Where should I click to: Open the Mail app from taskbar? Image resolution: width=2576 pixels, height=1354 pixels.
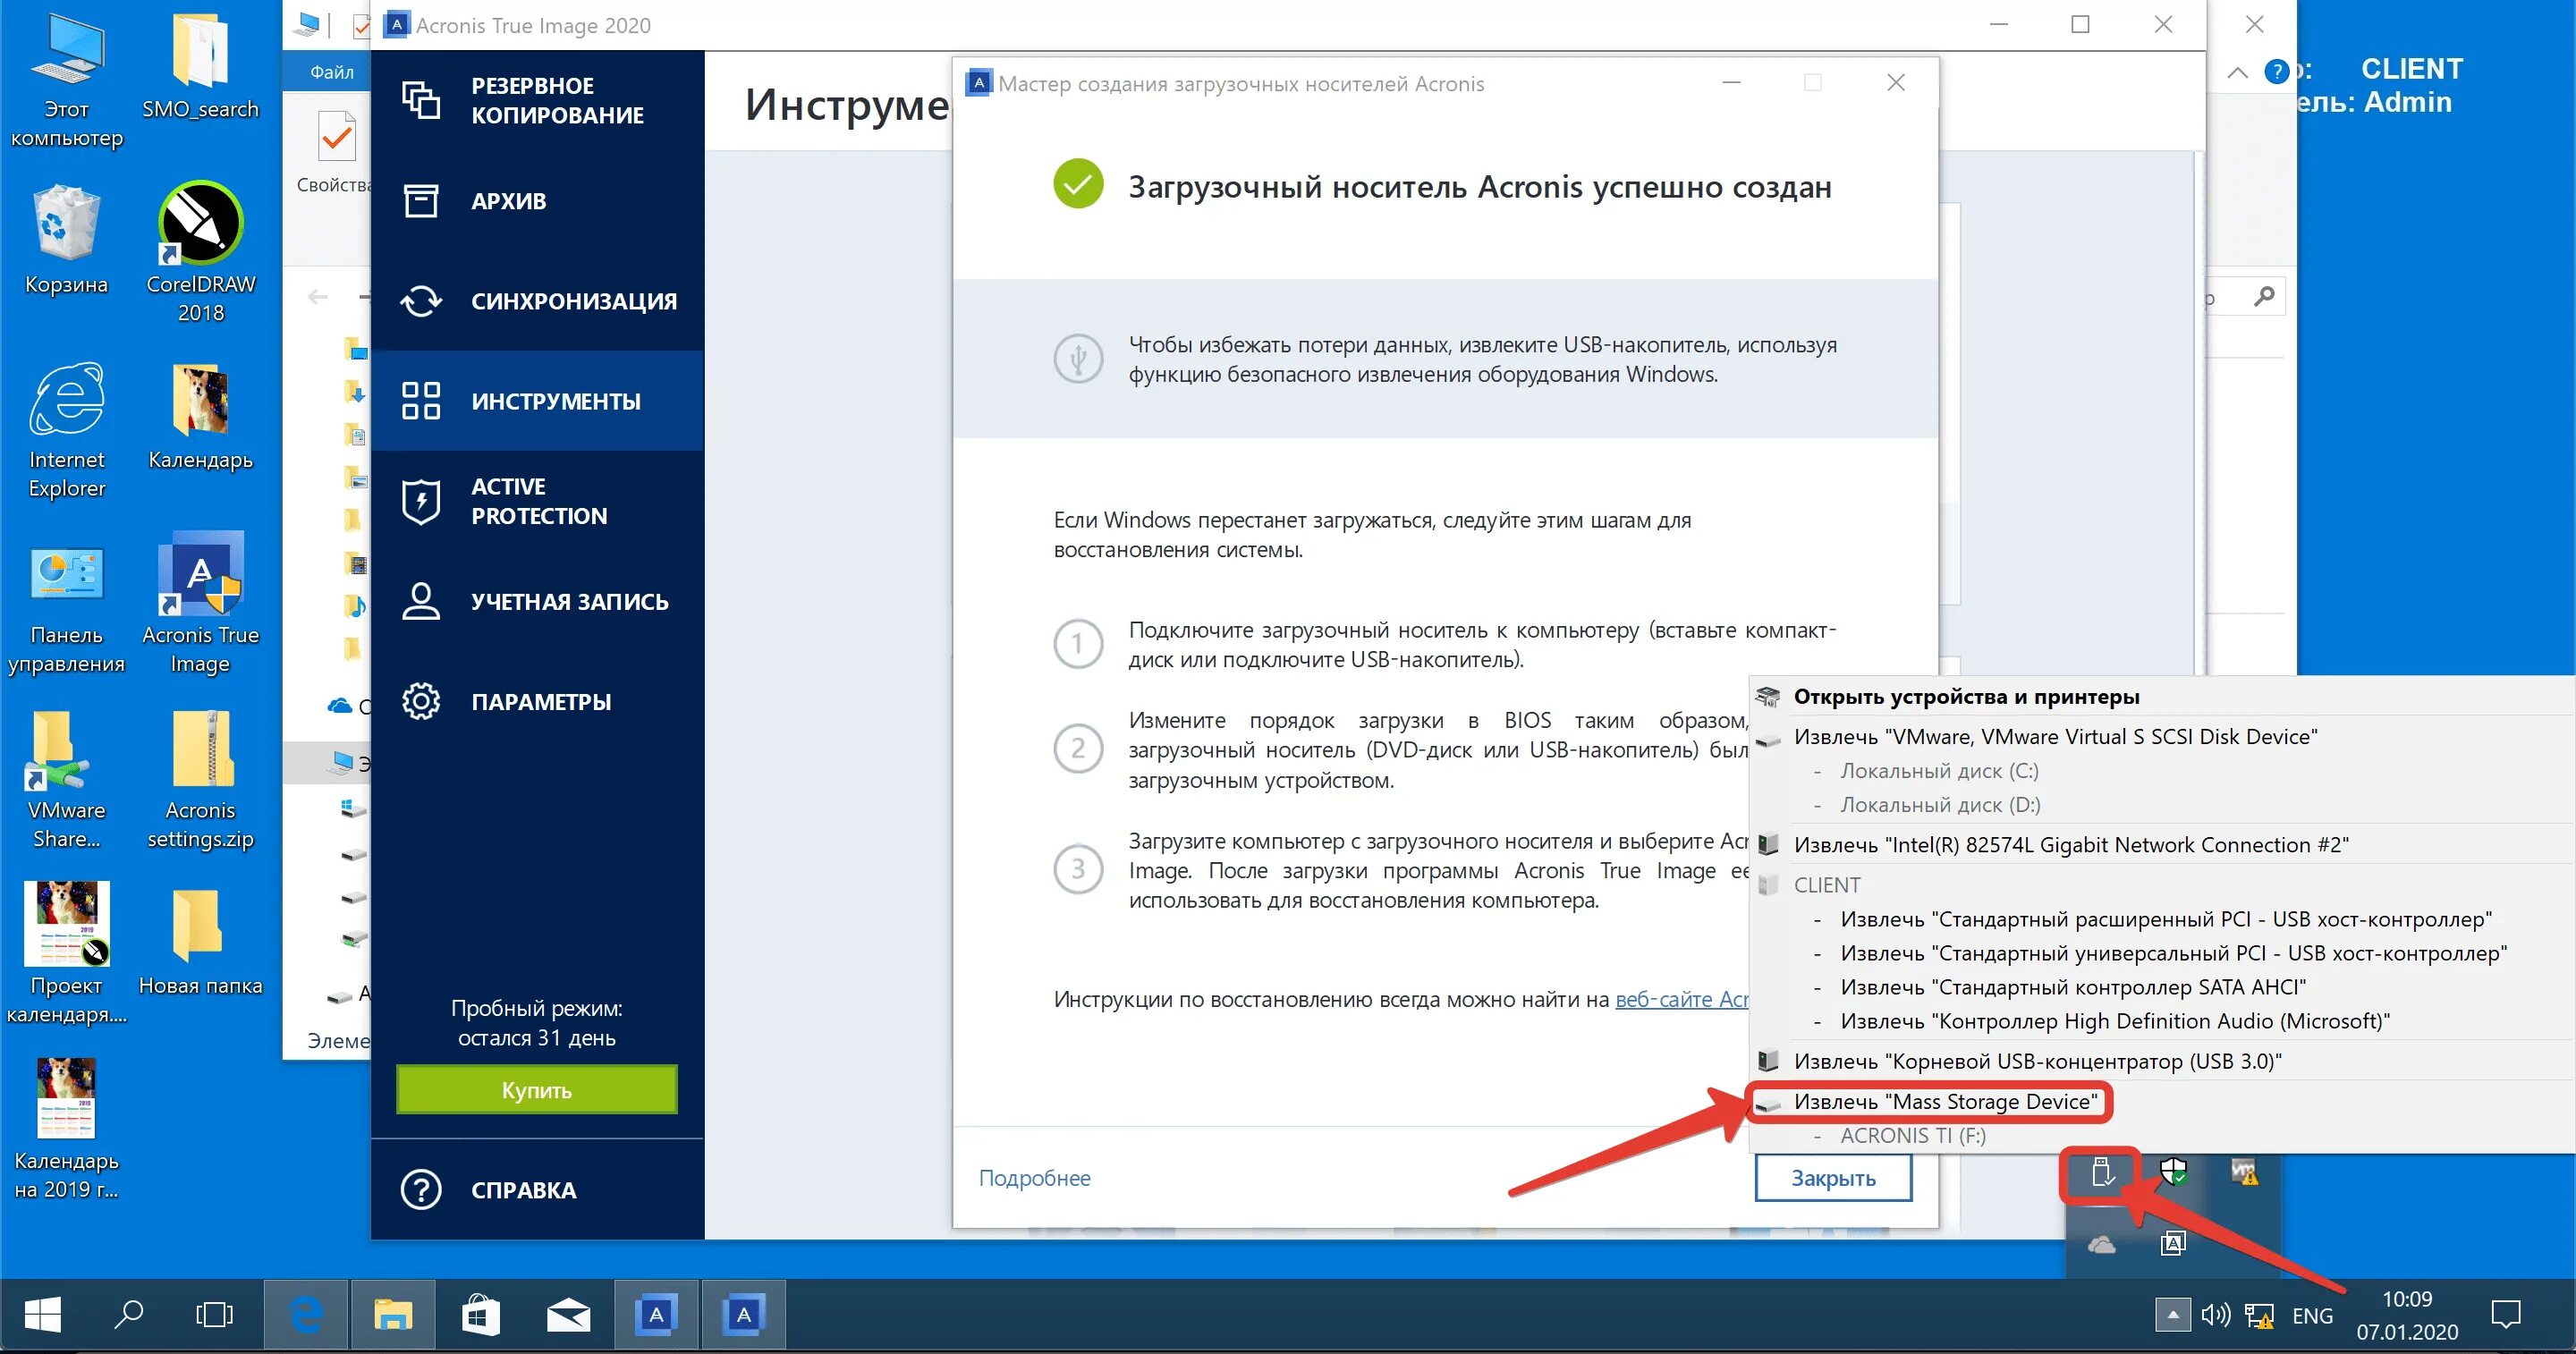[x=568, y=1315]
